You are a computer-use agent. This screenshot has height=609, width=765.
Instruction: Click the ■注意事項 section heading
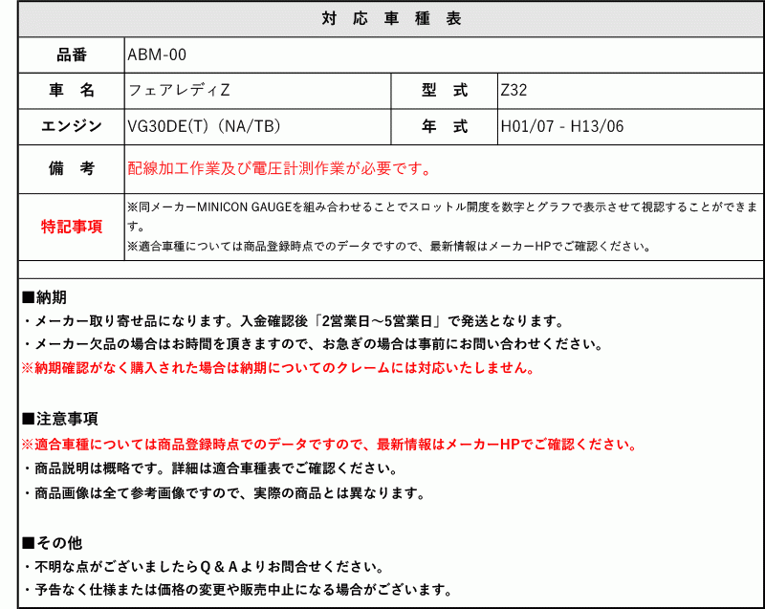pyautogui.click(x=51, y=418)
